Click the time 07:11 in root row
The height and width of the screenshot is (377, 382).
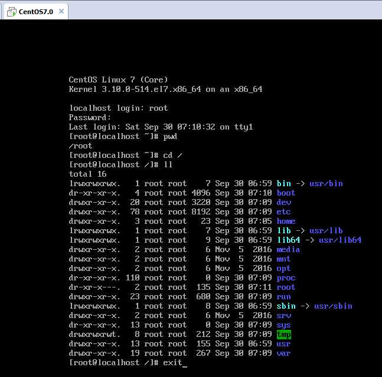(260, 287)
